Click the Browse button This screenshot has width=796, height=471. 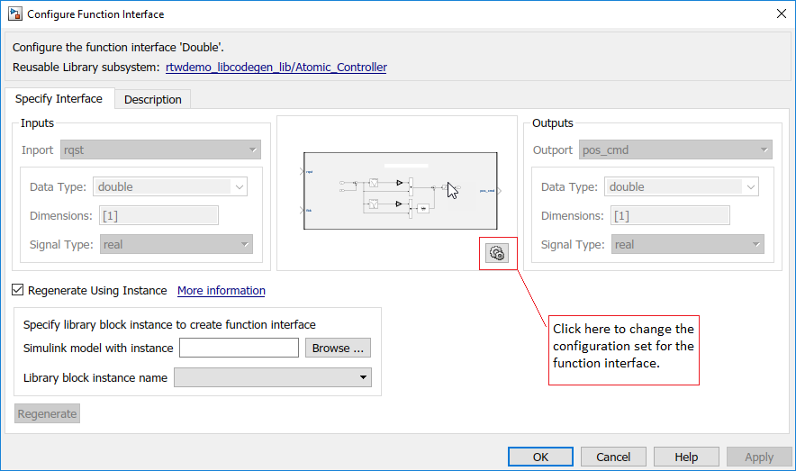338,348
